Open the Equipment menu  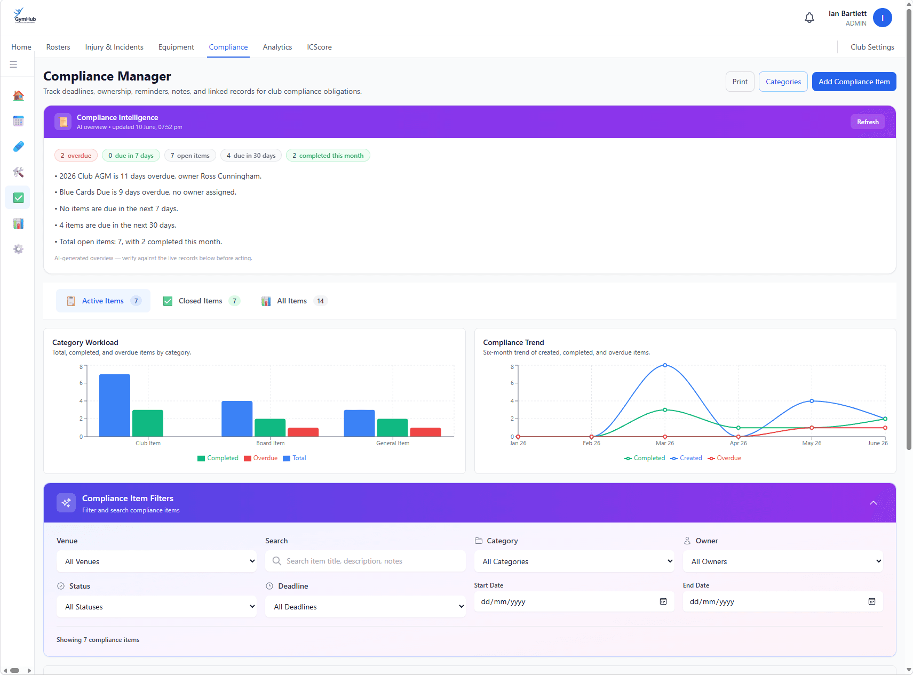click(176, 47)
